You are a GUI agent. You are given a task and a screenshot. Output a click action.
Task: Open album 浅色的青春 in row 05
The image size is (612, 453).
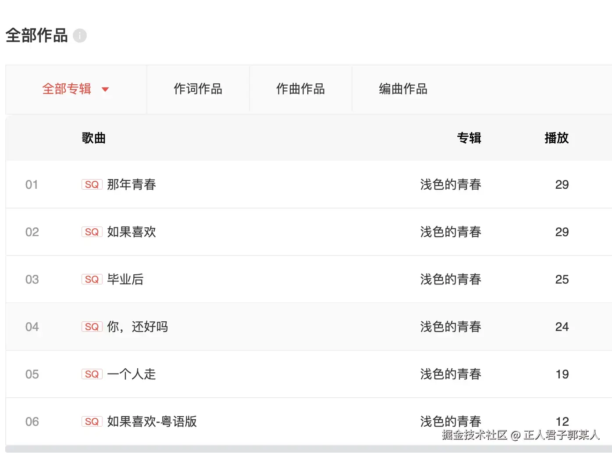(451, 374)
